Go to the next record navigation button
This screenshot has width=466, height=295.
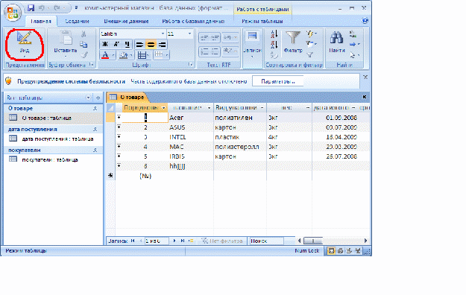pos(174,241)
